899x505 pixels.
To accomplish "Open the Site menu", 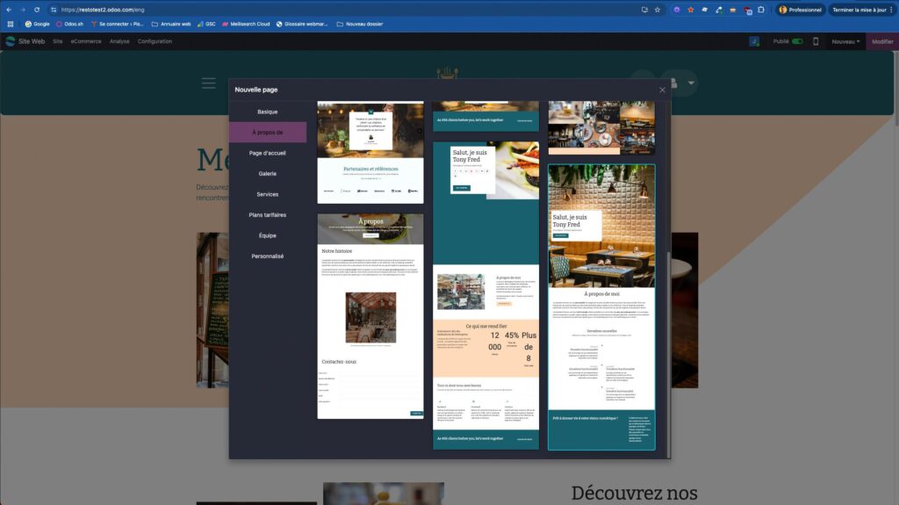I will point(58,41).
